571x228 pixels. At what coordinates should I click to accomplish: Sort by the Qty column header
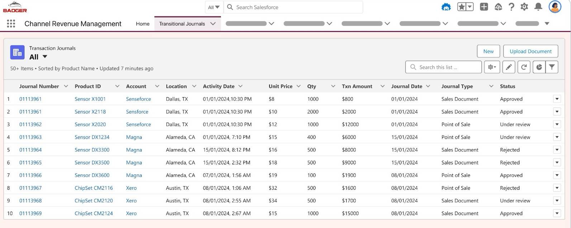312,86
